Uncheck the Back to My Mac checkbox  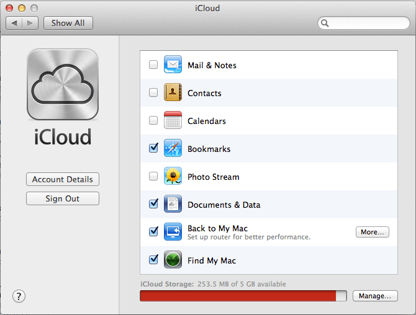(153, 231)
